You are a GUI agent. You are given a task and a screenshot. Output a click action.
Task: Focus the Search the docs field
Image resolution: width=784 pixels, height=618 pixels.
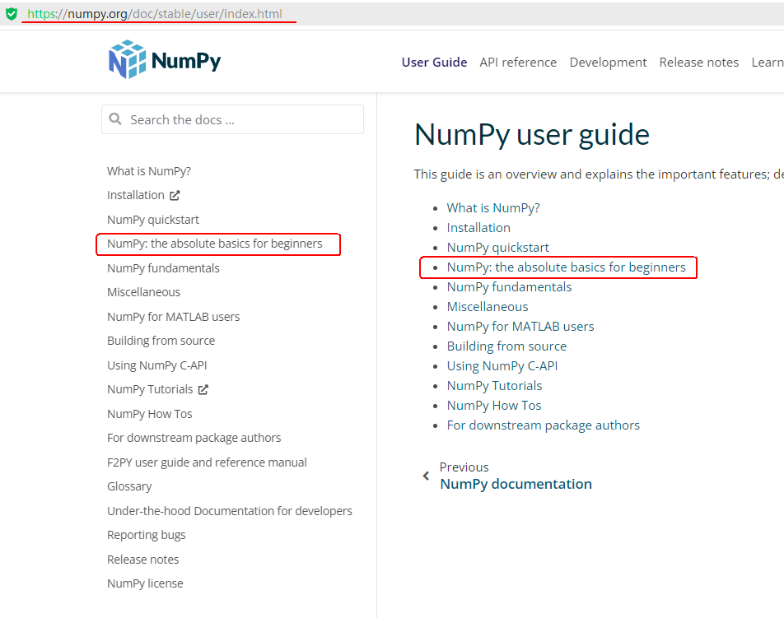click(232, 119)
